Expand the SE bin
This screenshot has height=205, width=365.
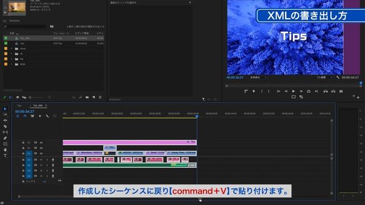tap(11, 54)
